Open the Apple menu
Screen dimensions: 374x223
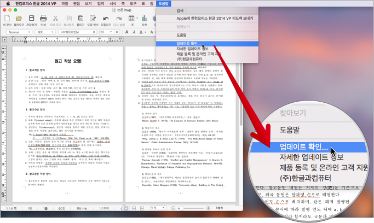tap(8, 3)
